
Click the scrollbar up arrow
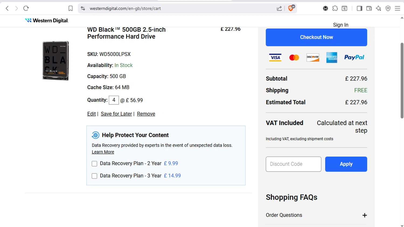402,18
